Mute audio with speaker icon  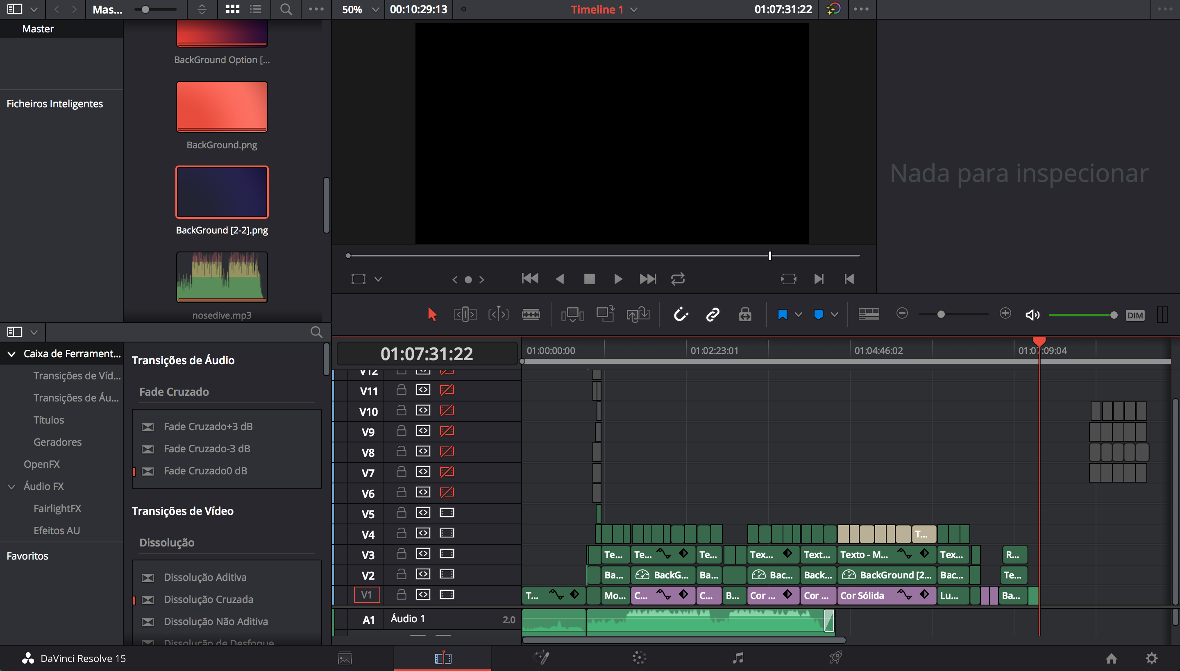[x=1032, y=315]
